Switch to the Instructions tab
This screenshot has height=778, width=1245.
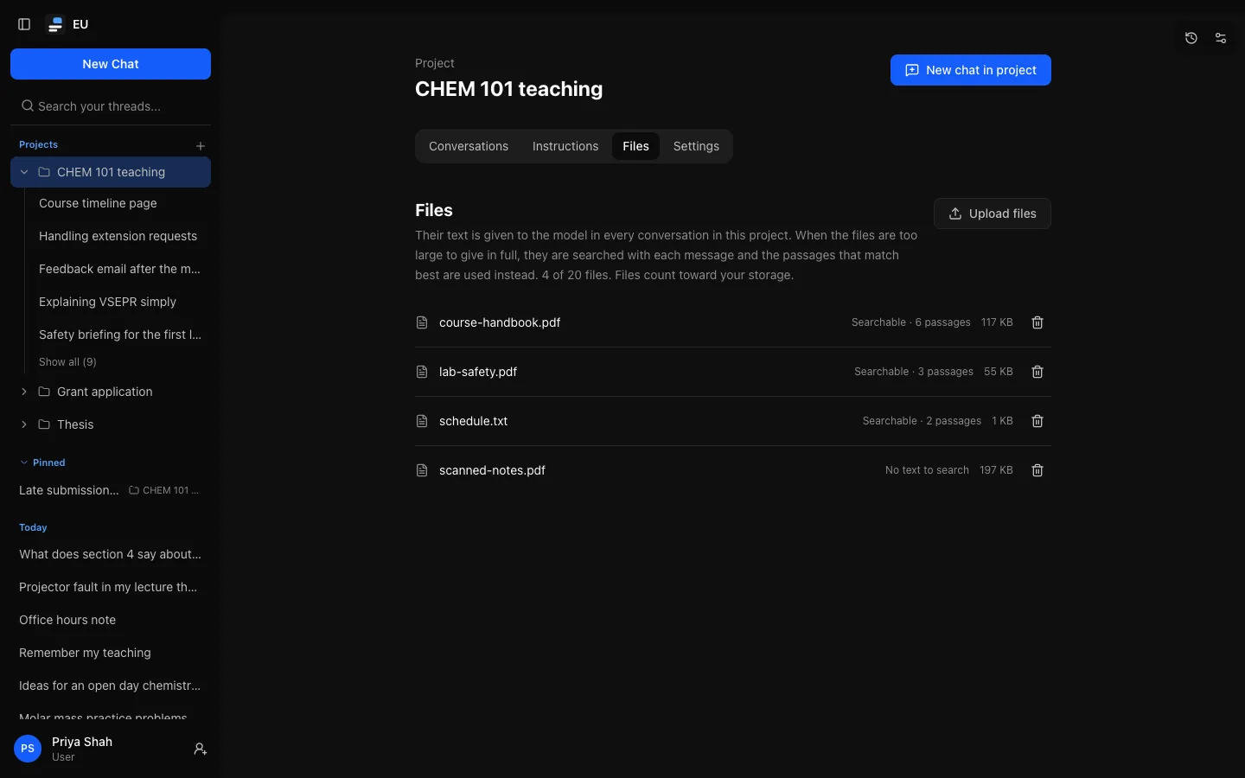(x=565, y=146)
